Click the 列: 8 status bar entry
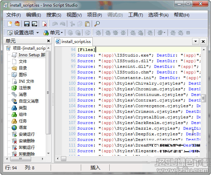211x175 pixels. click(29, 168)
